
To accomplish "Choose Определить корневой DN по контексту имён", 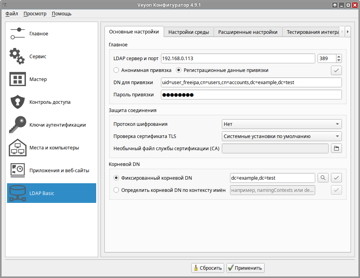I will coord(170,190).
